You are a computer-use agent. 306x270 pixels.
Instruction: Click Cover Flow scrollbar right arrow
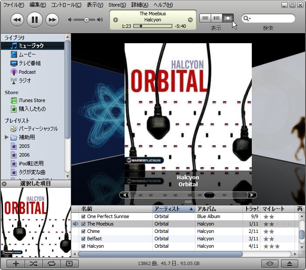click(x=252, y=195)
